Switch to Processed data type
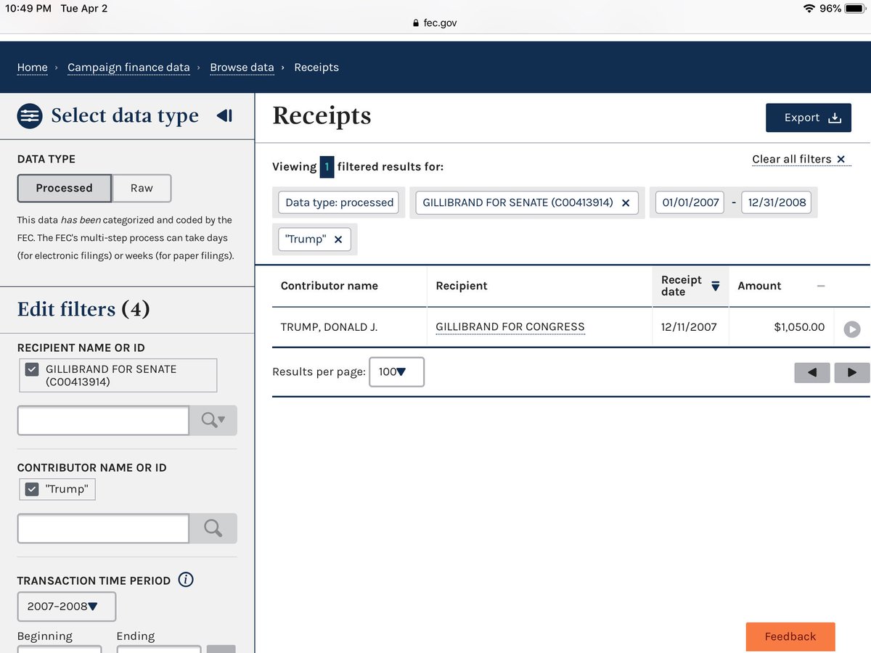 (x=65, y=188)
